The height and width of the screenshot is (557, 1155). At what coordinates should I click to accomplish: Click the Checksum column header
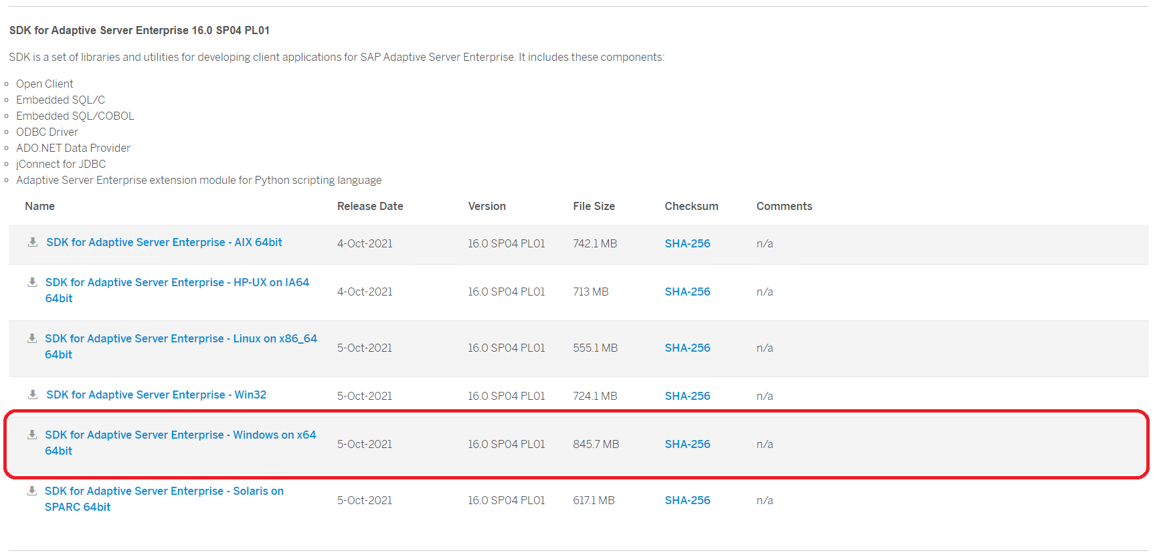691,206
